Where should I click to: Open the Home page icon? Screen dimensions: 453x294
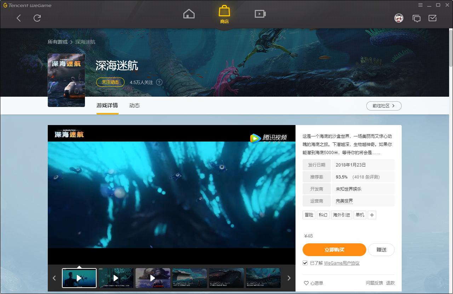click(x=189, y=14)
